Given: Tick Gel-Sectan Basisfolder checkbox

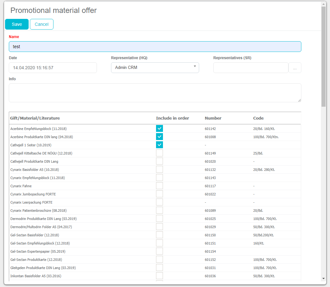Looking at the screenshot, I should pyautogui.click(x=159, y=235).
